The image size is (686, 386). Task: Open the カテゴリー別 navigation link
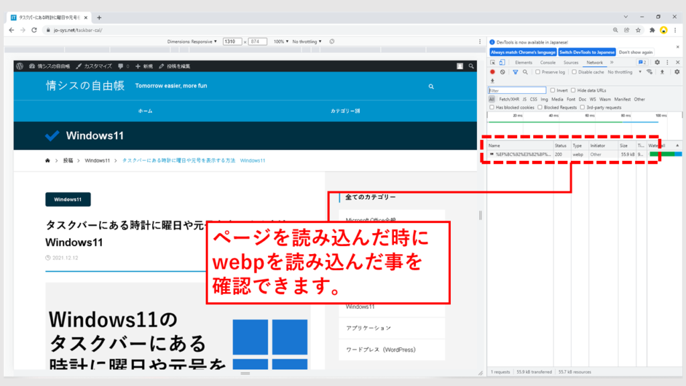[345, 111]
